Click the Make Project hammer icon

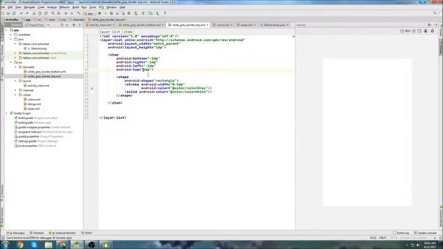point(79,13)
